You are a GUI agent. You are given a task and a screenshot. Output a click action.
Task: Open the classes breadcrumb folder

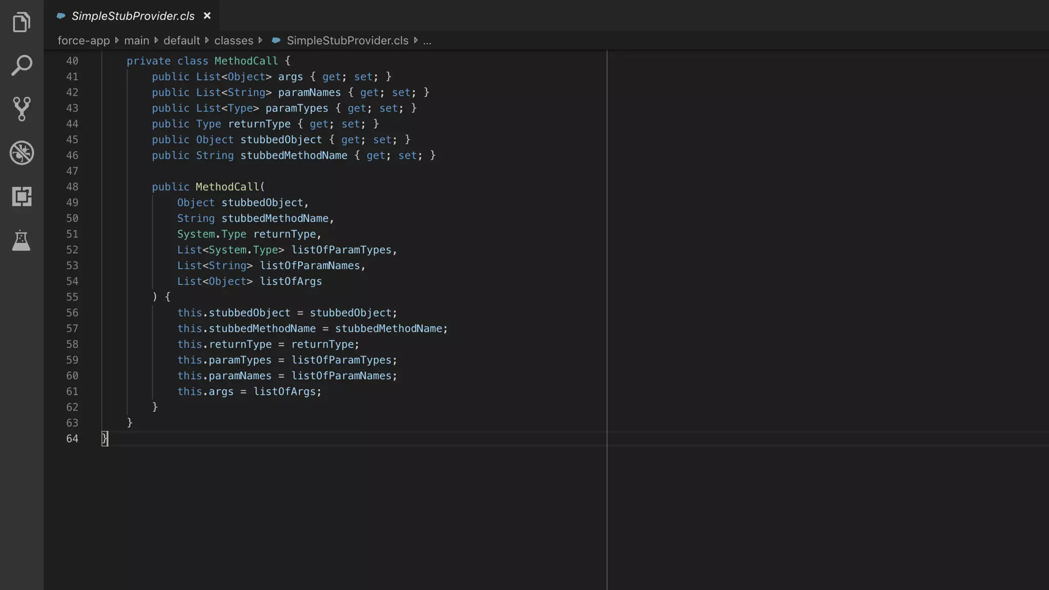pos(234,40)
